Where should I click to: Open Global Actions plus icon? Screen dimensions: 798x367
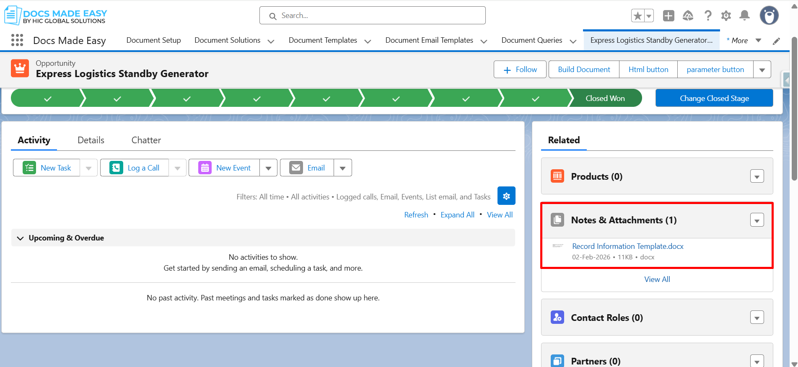668,16
